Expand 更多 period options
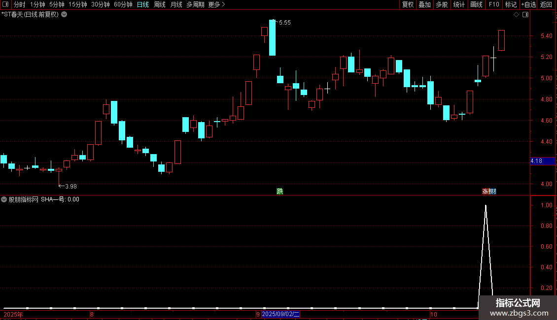 [x=217, y=4]
